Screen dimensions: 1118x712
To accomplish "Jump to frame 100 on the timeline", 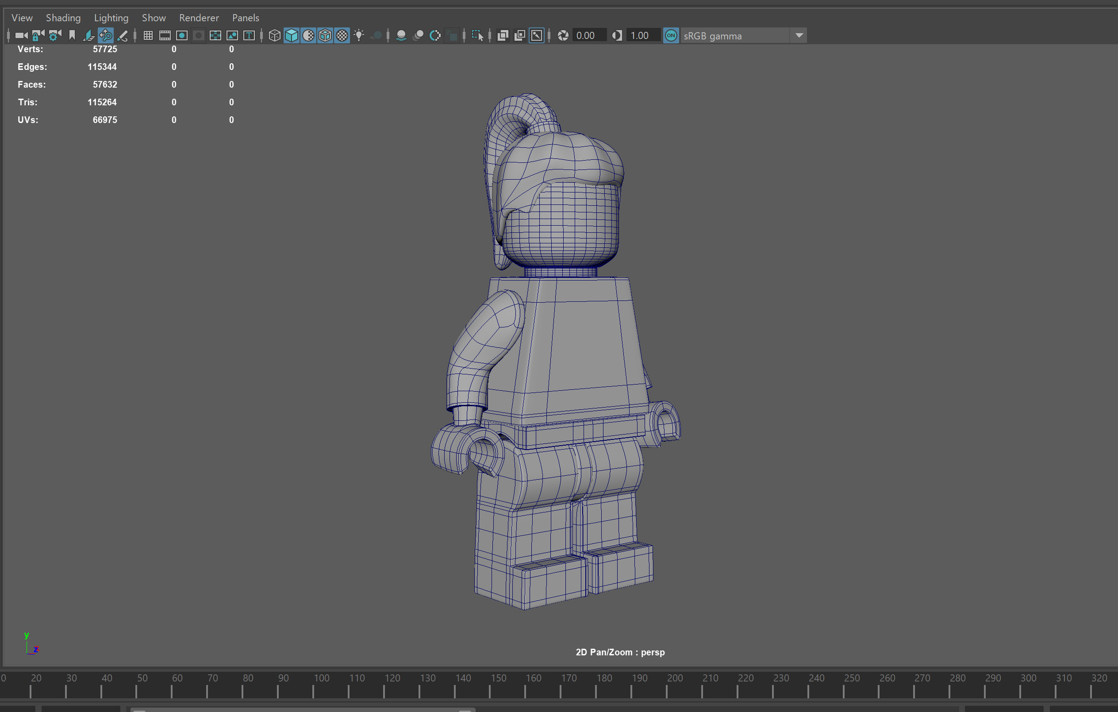I will coord(322,678).
